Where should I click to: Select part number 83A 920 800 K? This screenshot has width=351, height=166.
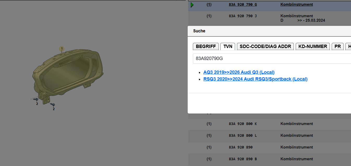coord(243,124)
